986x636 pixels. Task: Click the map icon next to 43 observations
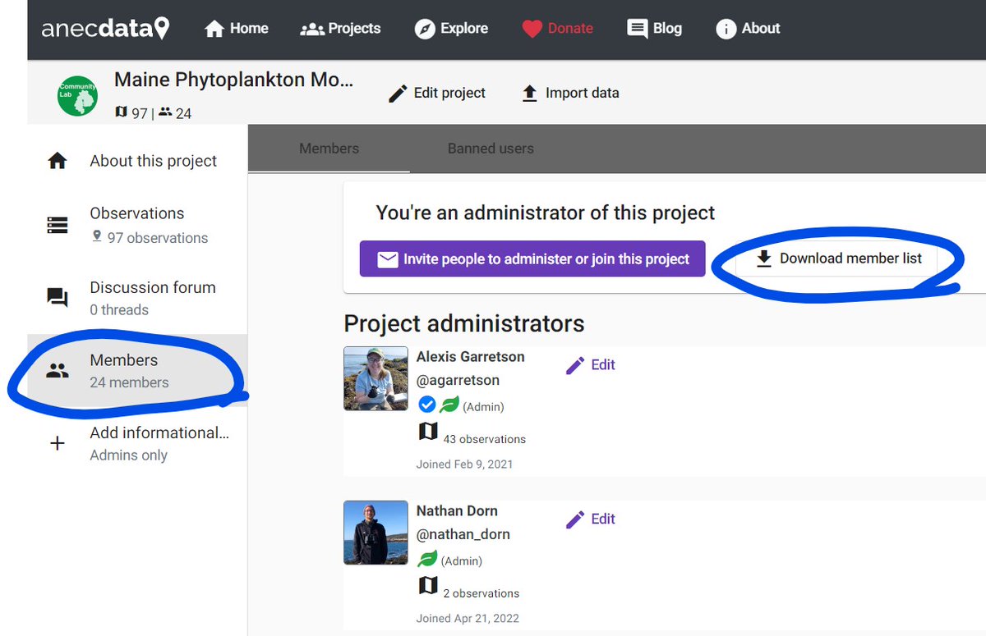click(428, 431)
